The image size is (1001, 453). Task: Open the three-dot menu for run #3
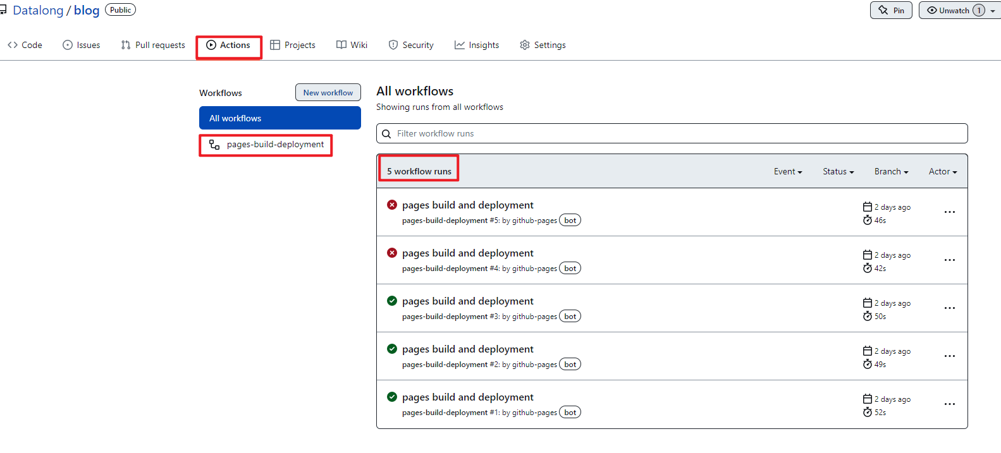[x=950, y=308]
